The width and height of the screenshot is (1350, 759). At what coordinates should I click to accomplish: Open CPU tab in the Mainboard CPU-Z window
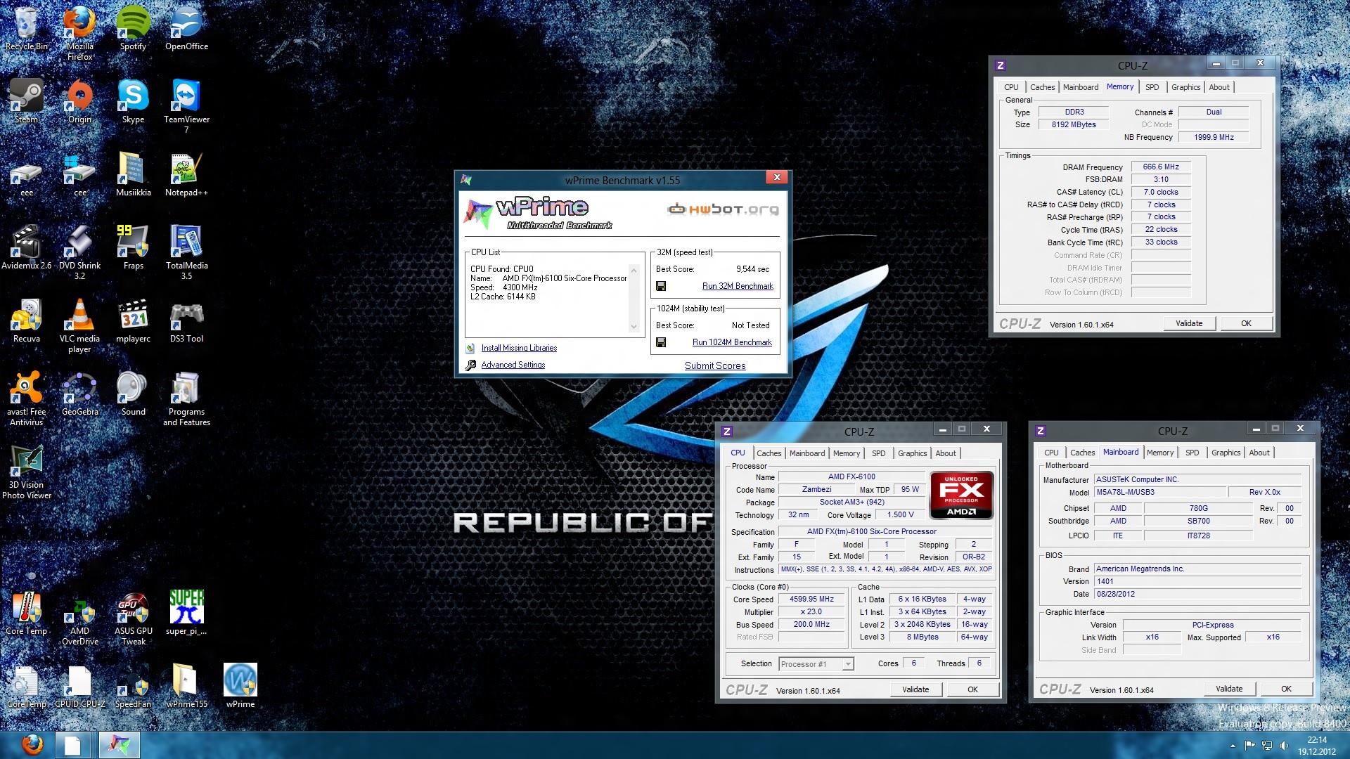pyautogui.click(x=1051, y=453)
